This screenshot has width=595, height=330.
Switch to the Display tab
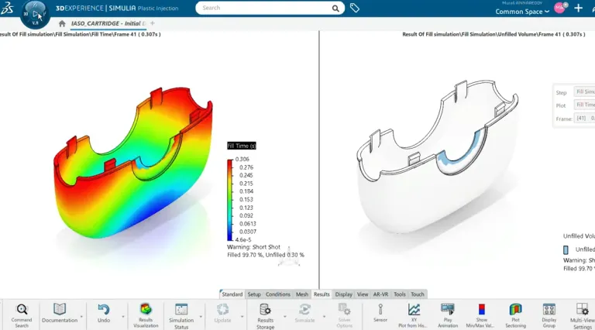(x=344, y=294)
